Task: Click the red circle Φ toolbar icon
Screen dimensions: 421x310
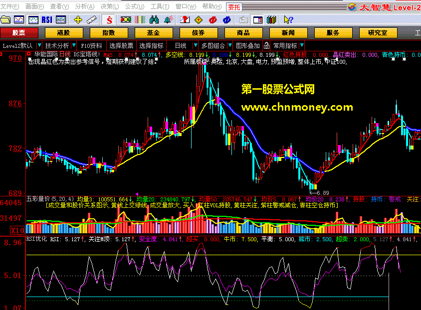Action: [212, 20]
